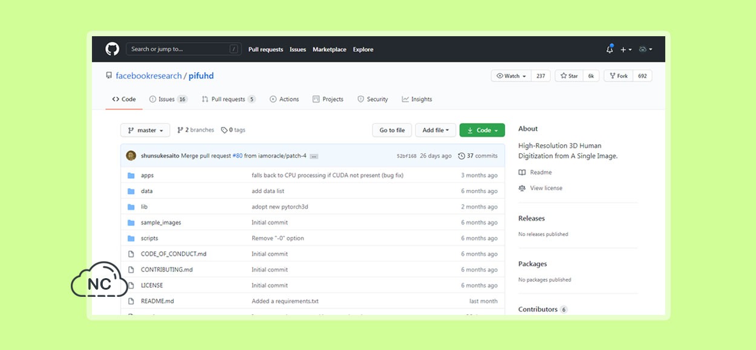756x350 pixels.
Task: Click the Go to file button
Action: click(392, 130)
